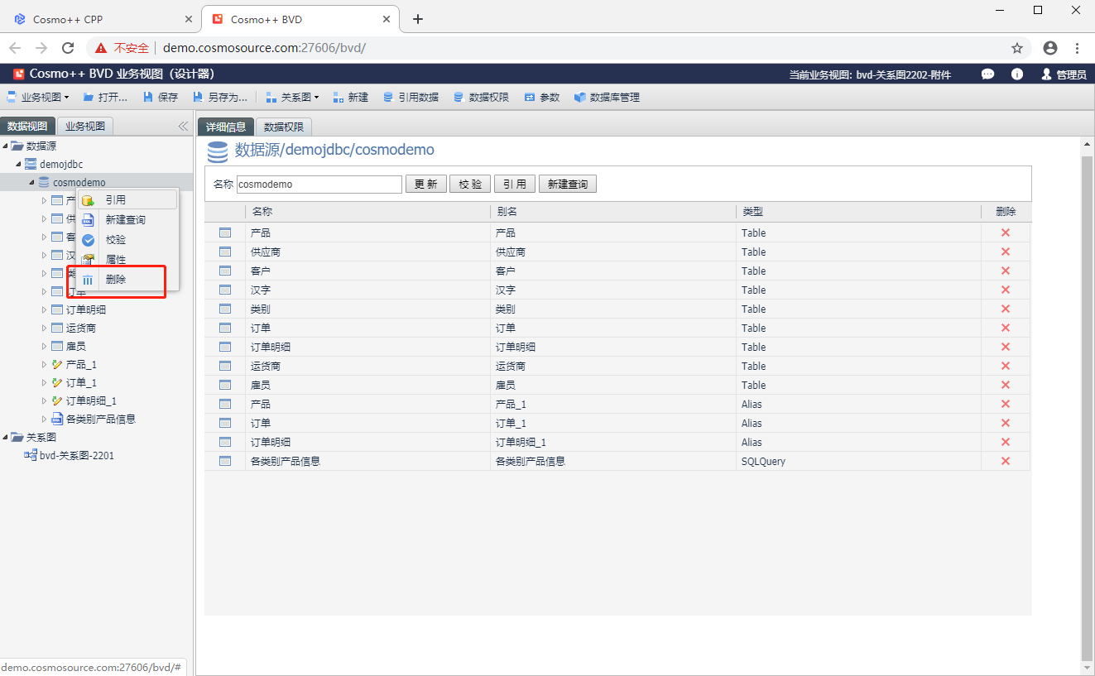Choose 引用 in the context menu
Image resolution: width=1095 pixels, height=676 pixels.
pos(127,199)
